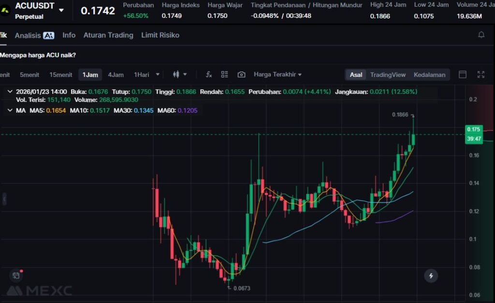Screen dimensions: 495x303
Task: Open the indicators (fx) tool
Action: 209,74
